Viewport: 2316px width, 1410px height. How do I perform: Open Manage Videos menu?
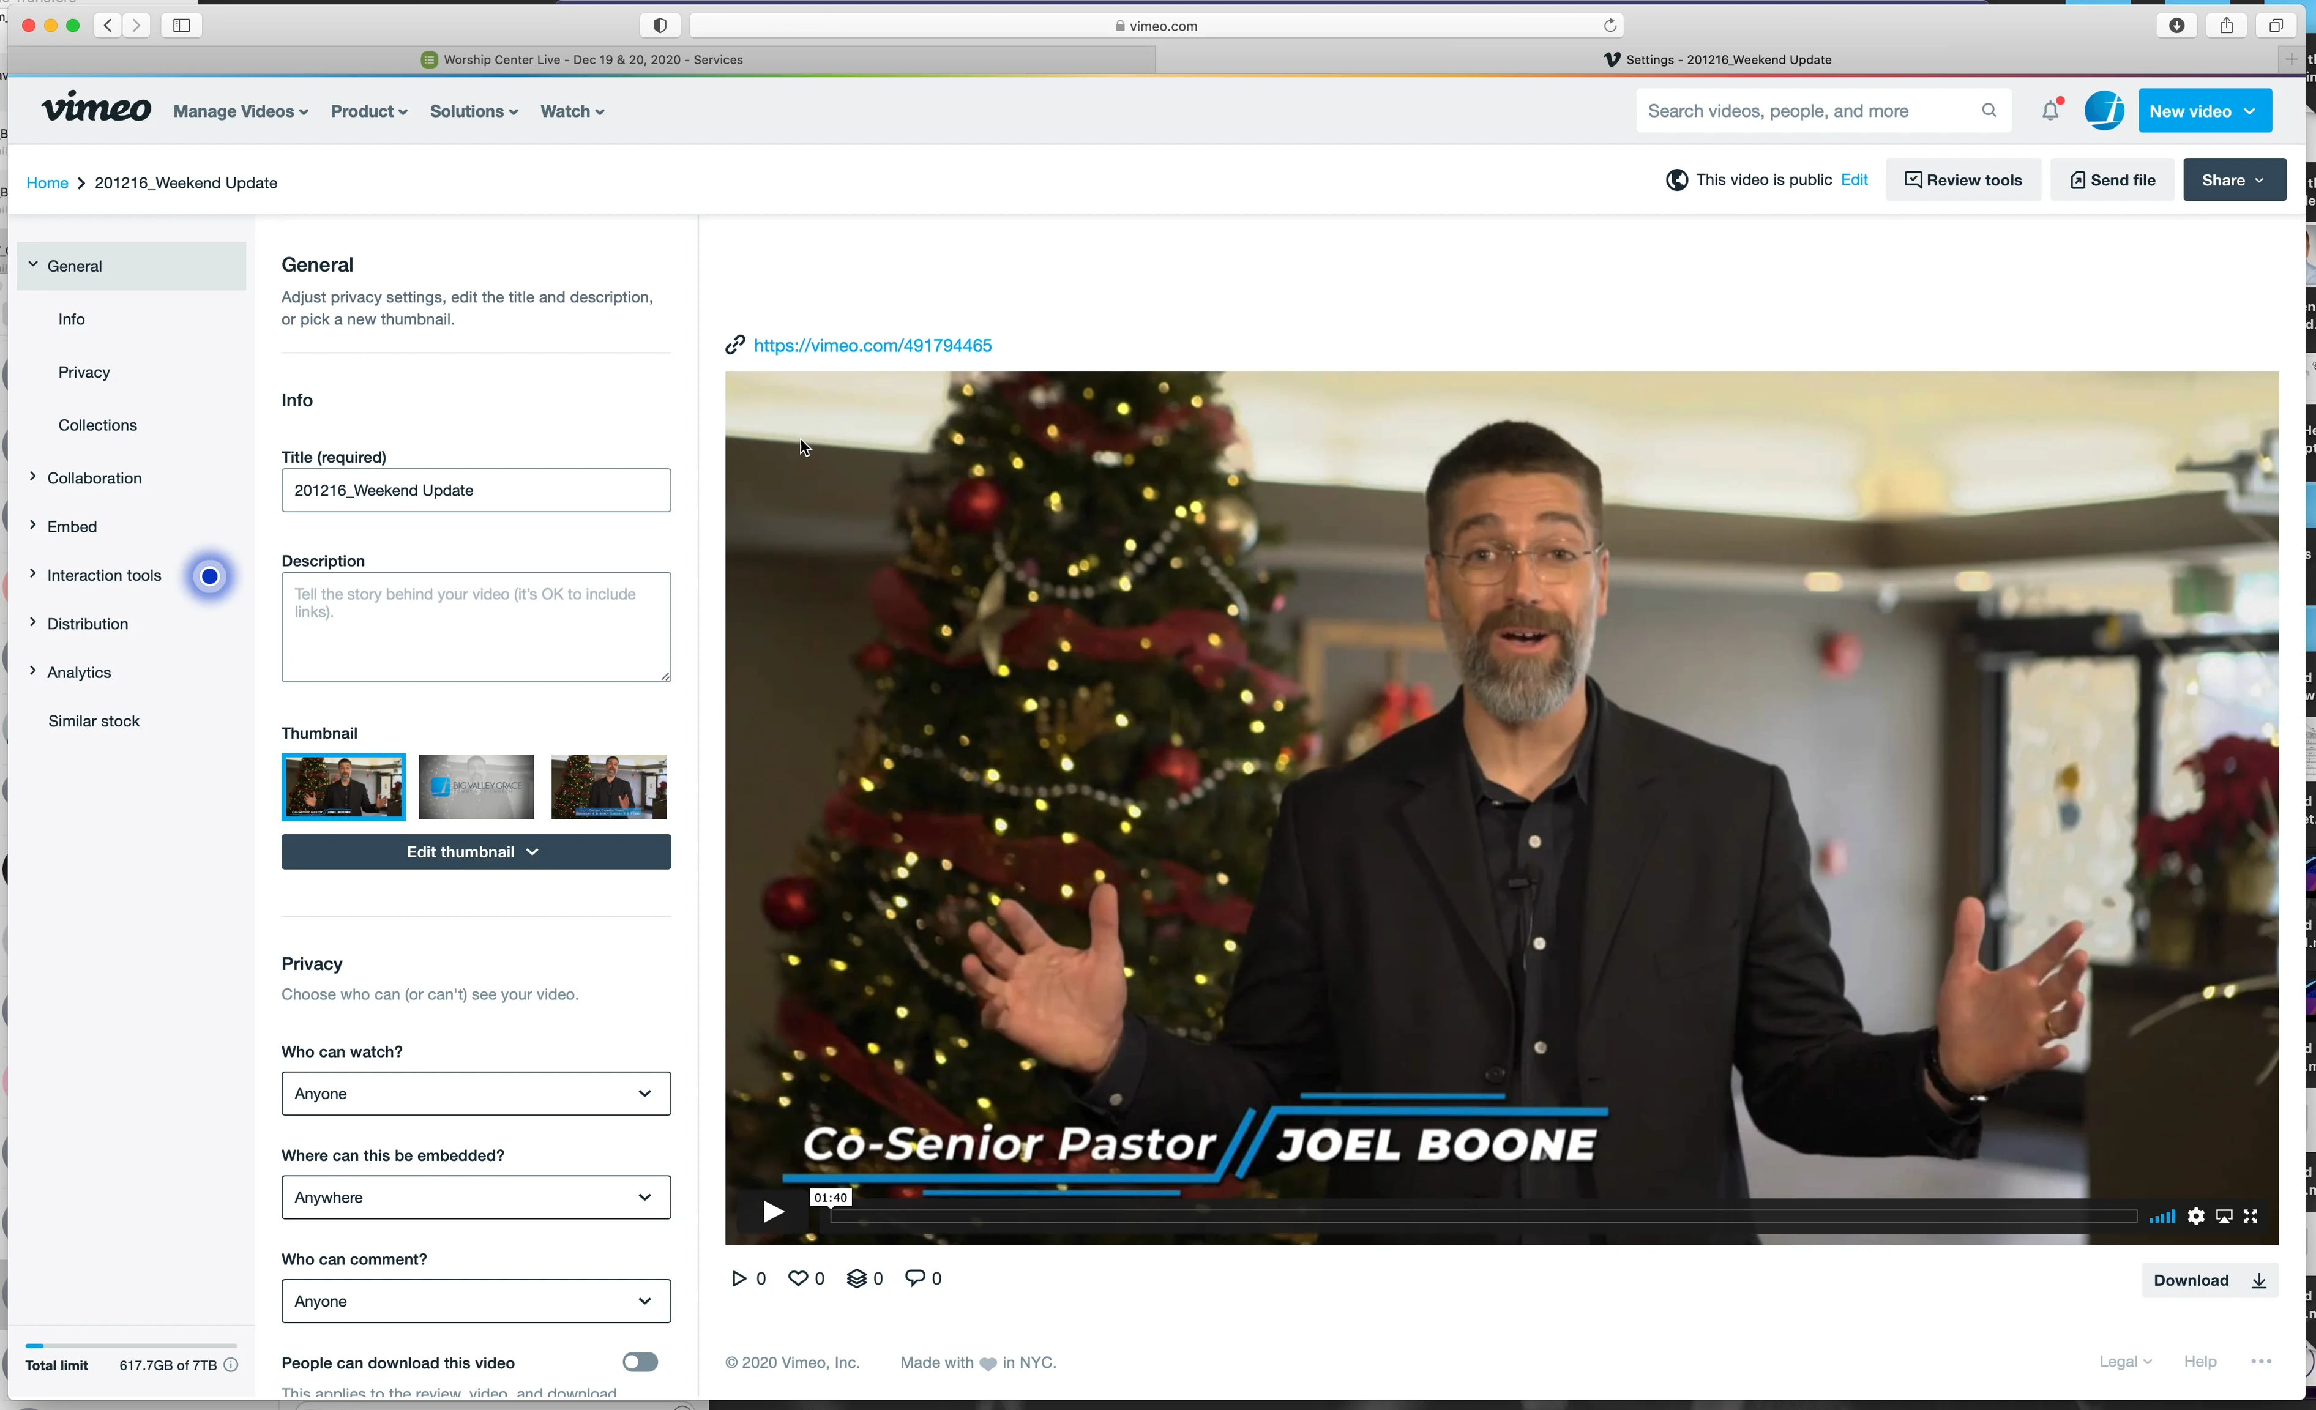(x=241, y=111)
